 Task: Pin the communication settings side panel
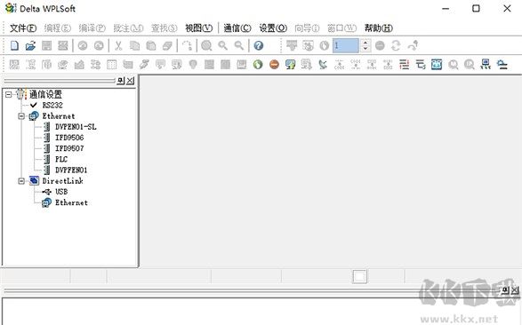click(x=121, y=81)
